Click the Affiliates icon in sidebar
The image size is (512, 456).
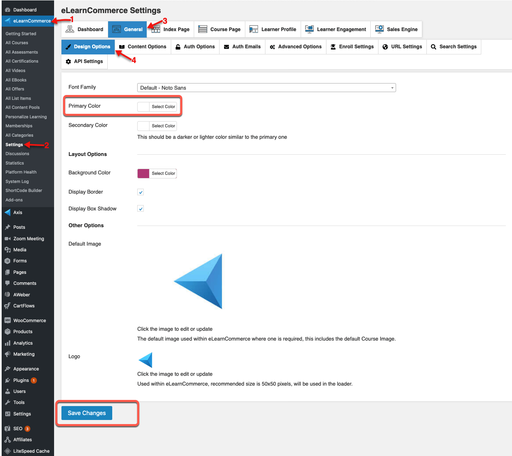[x=7, y=440]
